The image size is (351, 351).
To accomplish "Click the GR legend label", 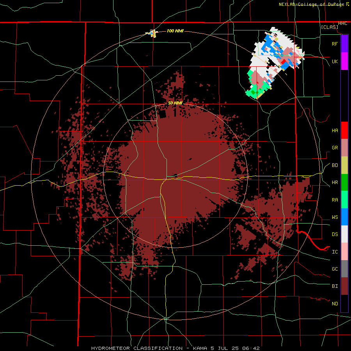I will click(x=335, y=148).
